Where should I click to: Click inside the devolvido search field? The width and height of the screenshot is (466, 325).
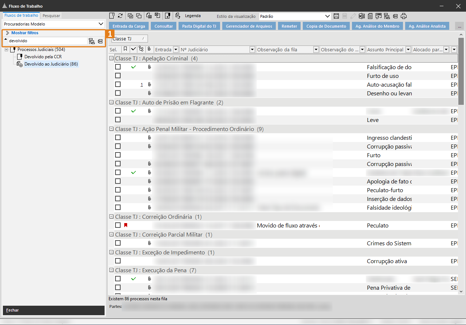(47, 41)
